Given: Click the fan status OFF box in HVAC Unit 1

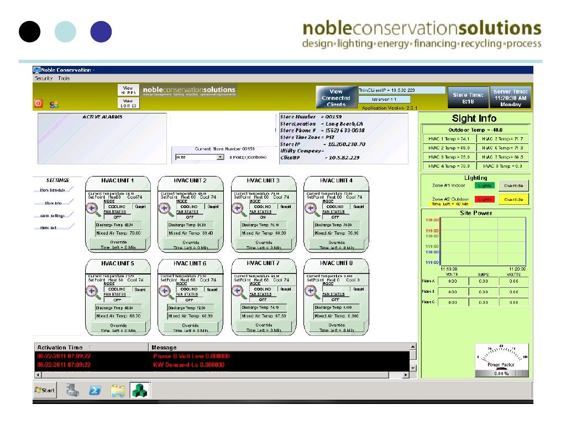Looking at the screenshot, I should coord(117,217).
